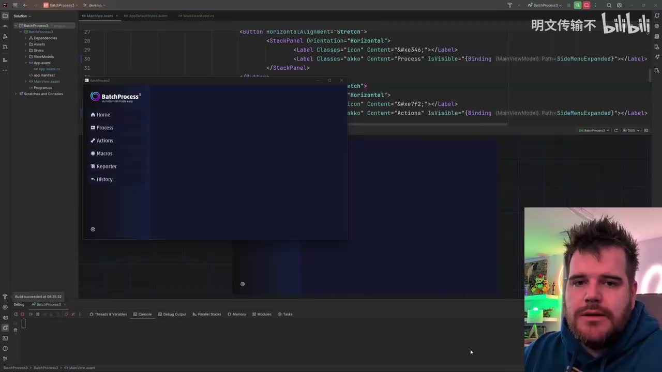Refresh the designer preview
662x372 pixels.
(615, 130)
